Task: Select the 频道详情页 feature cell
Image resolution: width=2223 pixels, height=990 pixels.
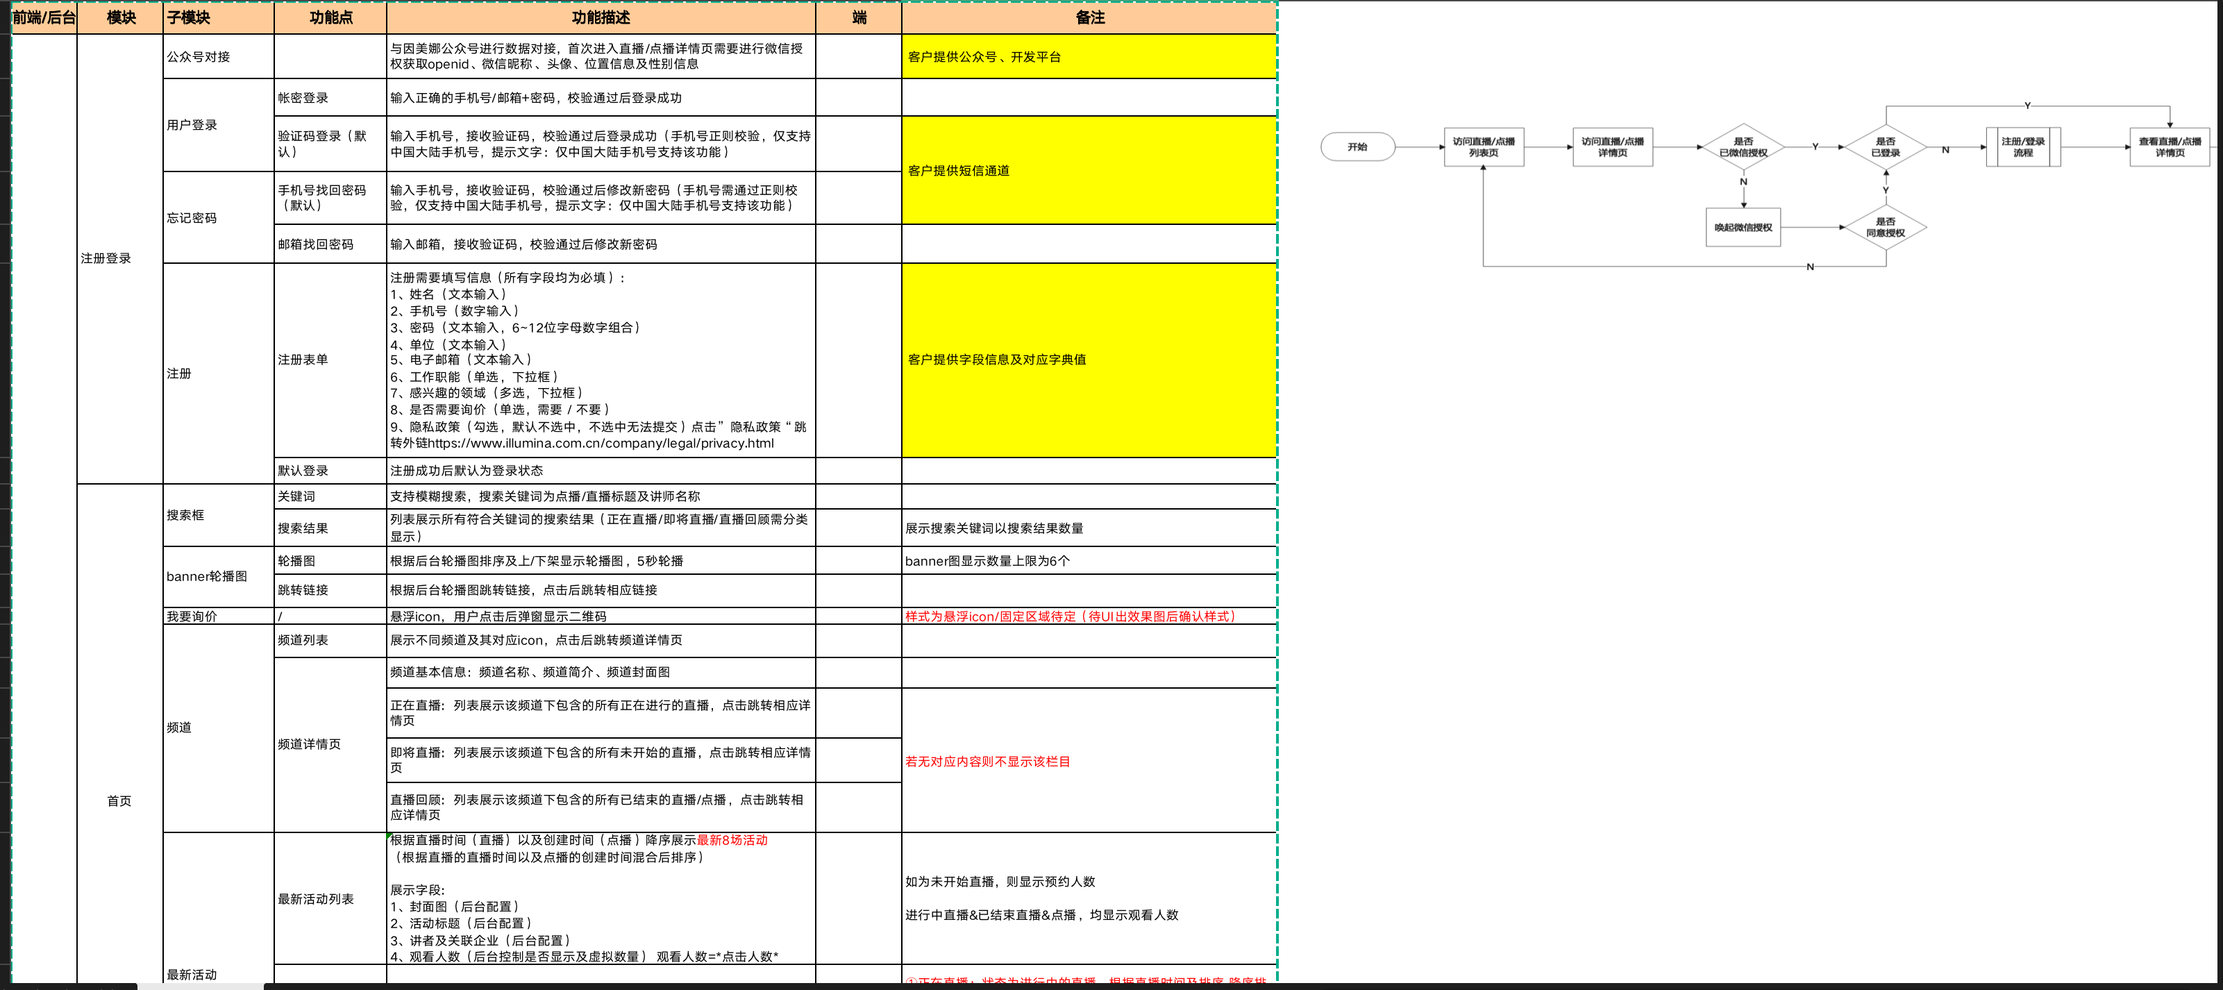Action: tap(330, 744)
